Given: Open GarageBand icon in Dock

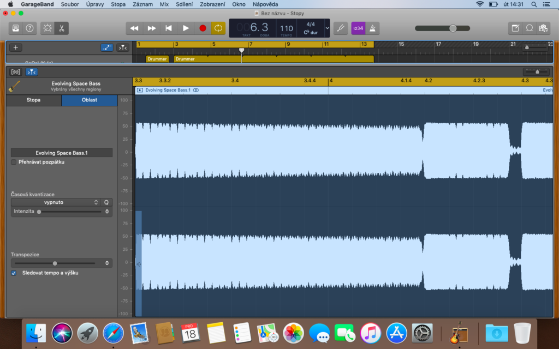Looking at the screenshot, I should (458, 333).
